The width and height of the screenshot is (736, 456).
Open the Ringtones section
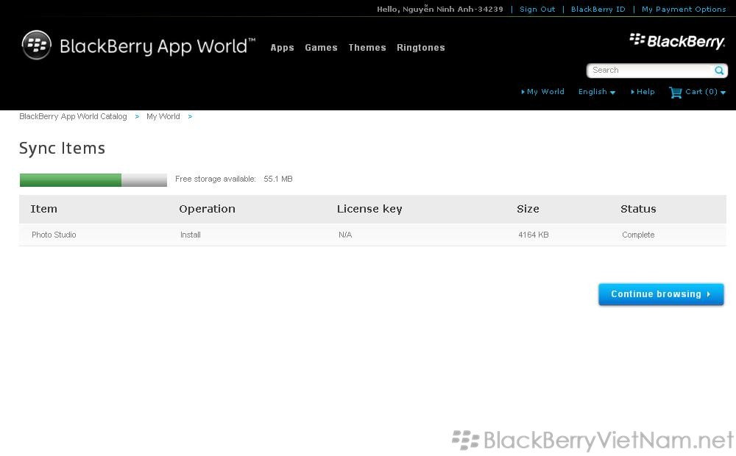420,47
